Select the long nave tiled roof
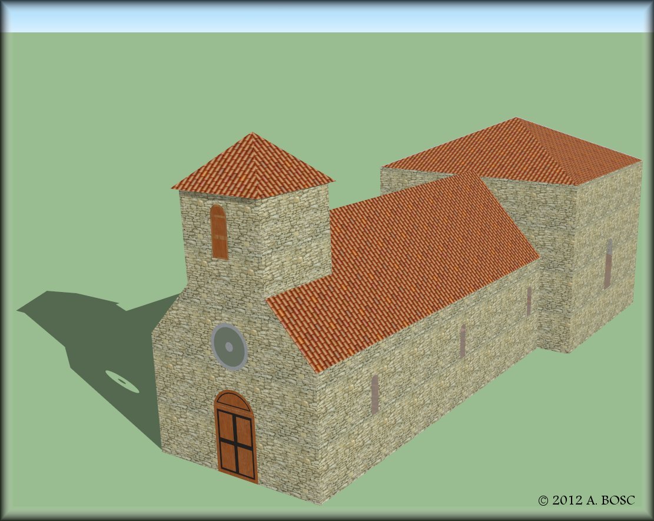Screen dimensions: 654x521 click(403, 270)
